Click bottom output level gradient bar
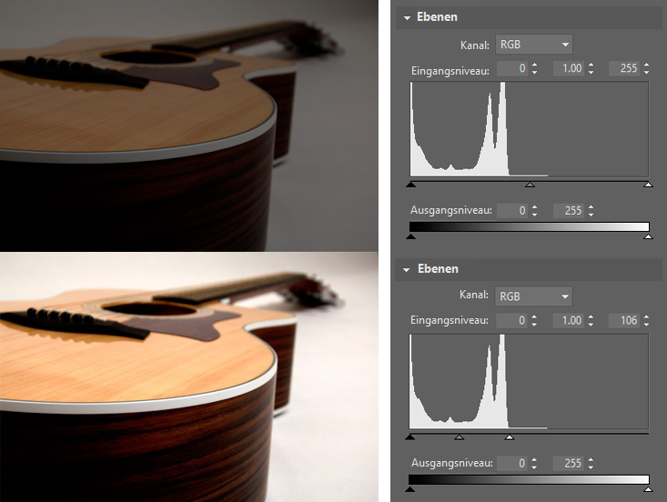The height and width of the screenshot is (502, 667). click(530, 479)
